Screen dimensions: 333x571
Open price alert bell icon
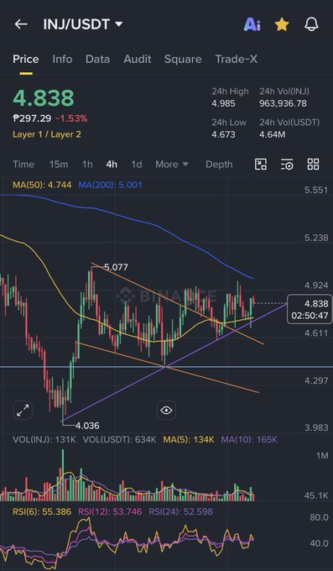point(311,24)
